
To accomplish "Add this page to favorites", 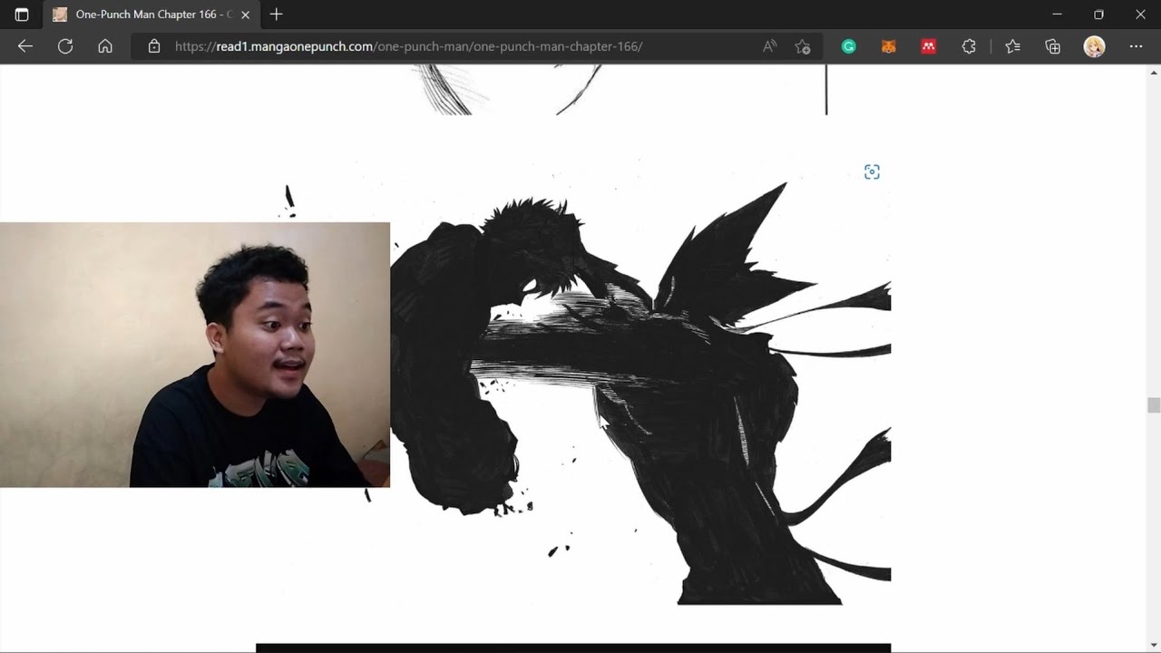I will (x=803, y=46).
